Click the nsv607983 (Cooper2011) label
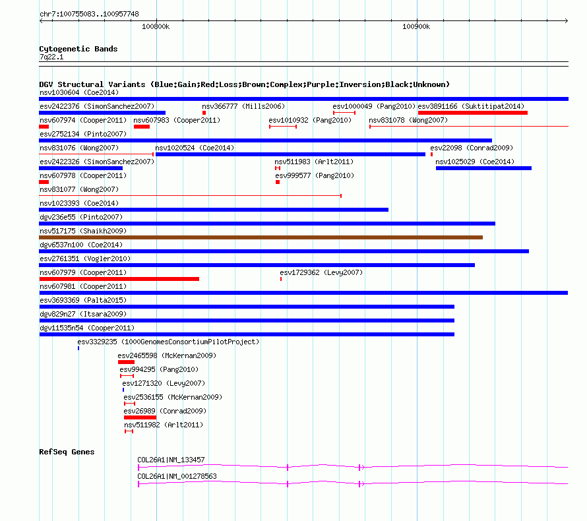587x521 pixels. [x=177, y=120]
